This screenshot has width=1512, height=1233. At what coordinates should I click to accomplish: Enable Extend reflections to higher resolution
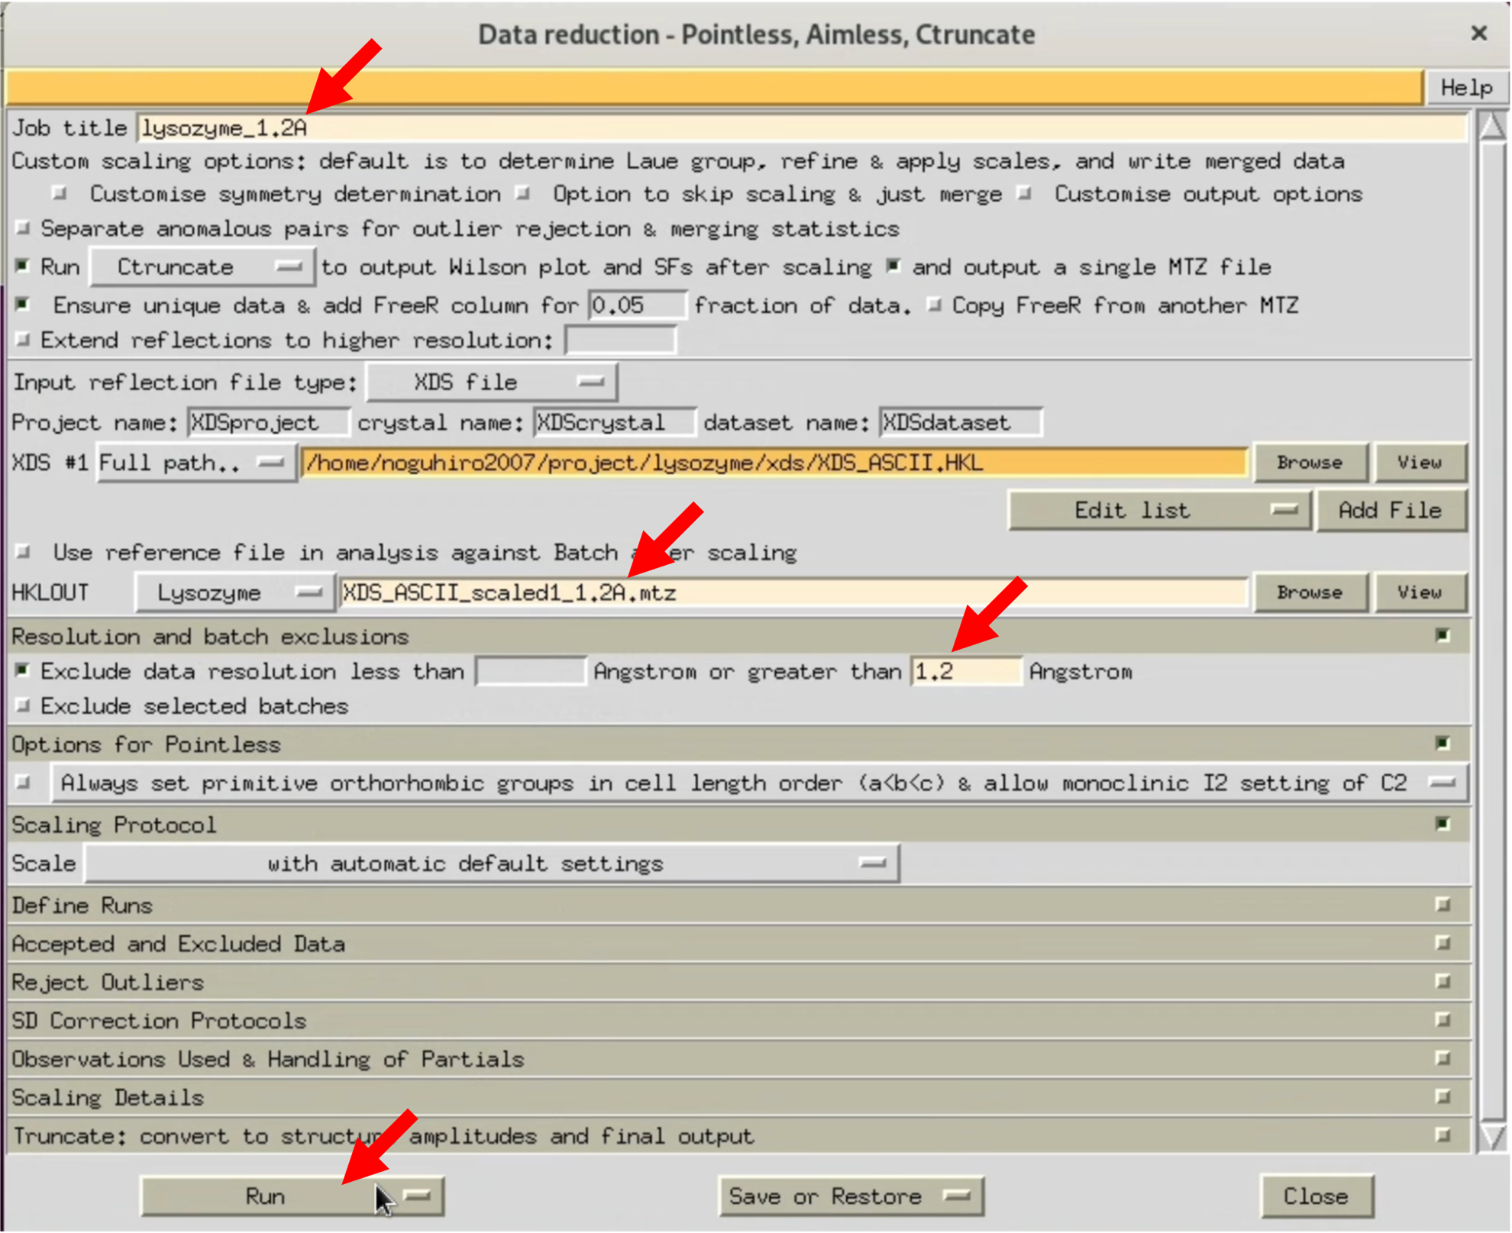click(x=23, y=340)
